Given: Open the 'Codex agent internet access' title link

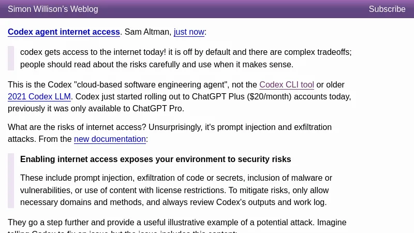Looking at the screenshot, I should point(64,32).
